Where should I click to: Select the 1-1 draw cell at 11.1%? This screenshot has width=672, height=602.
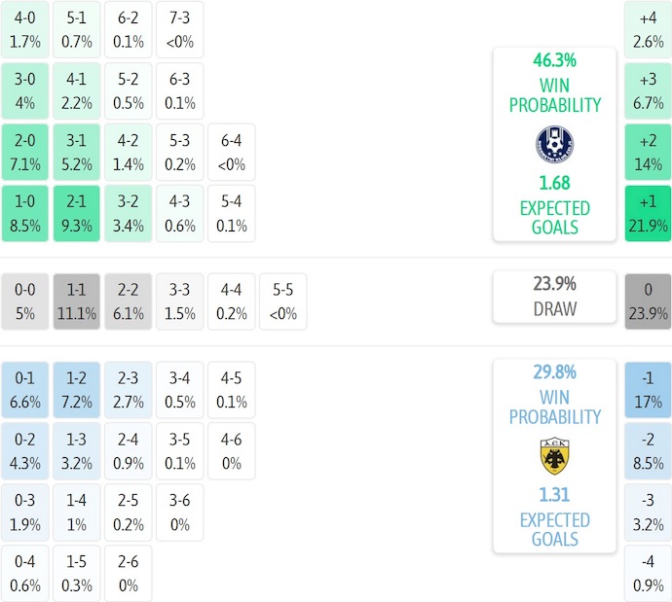(78, 301)
